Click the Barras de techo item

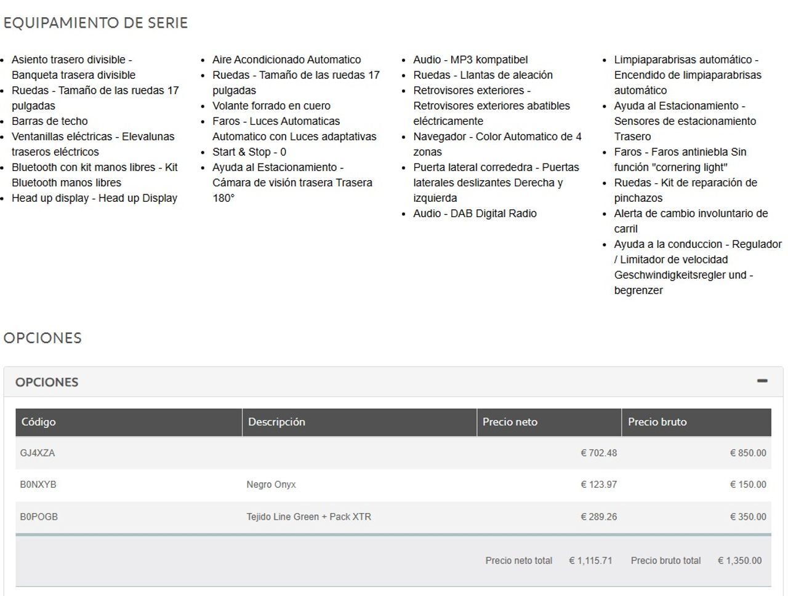click(x=49, y=121)
